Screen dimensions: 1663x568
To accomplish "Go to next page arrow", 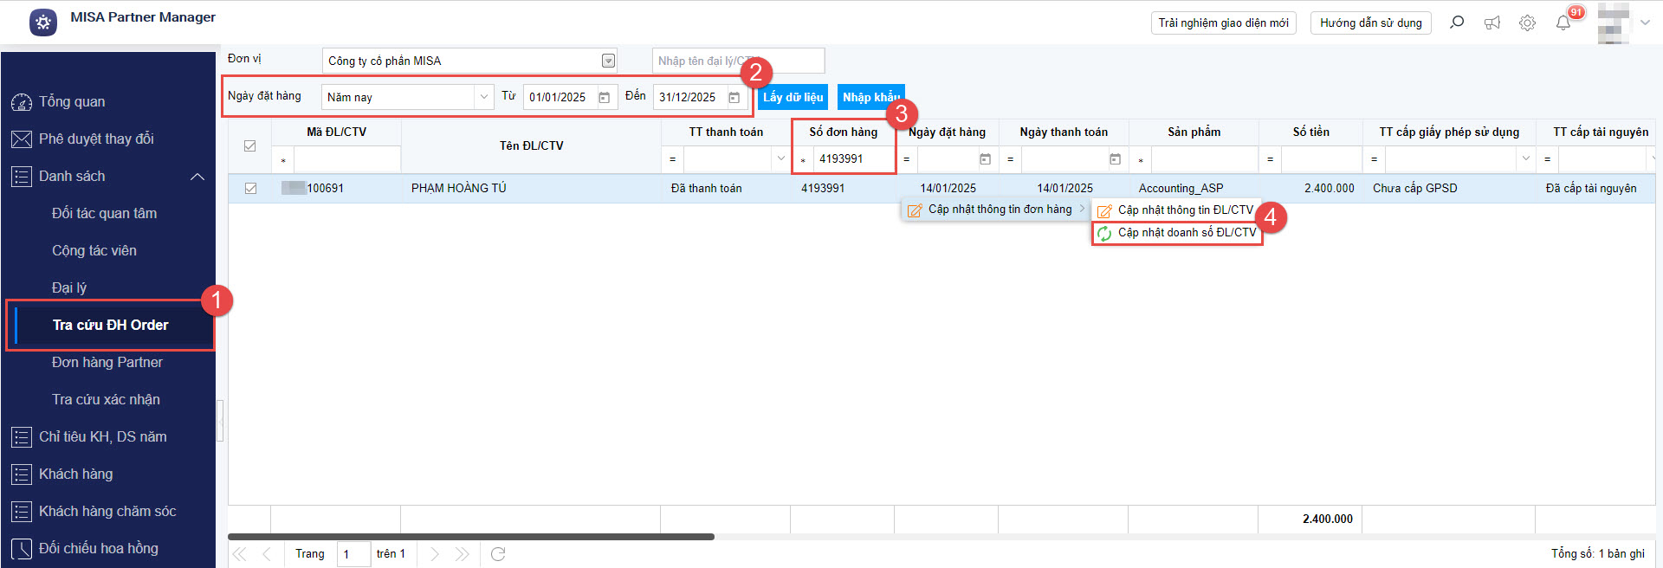I will (x=435, y=554).
